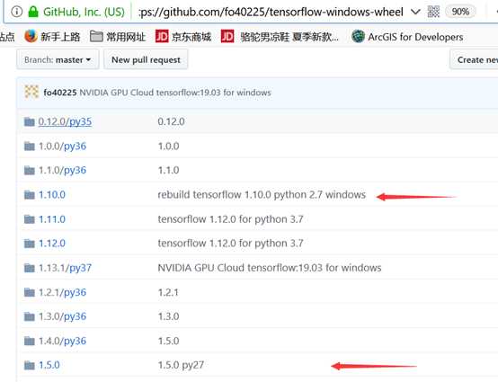This screenshot has height=382, width=498.
Task: Open the 1.5.0 folder link
Action: 49,365
